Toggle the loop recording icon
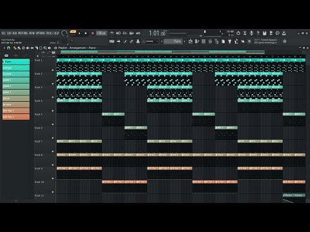Screen dimensions: 310x232 point(138,33)
